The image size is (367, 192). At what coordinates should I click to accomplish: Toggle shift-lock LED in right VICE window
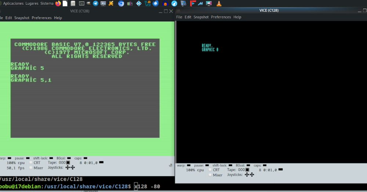point(230,165)
